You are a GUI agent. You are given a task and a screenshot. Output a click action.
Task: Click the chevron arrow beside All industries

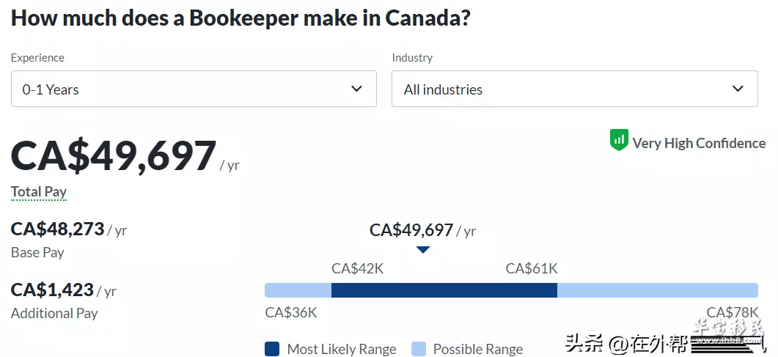[738, 89]
